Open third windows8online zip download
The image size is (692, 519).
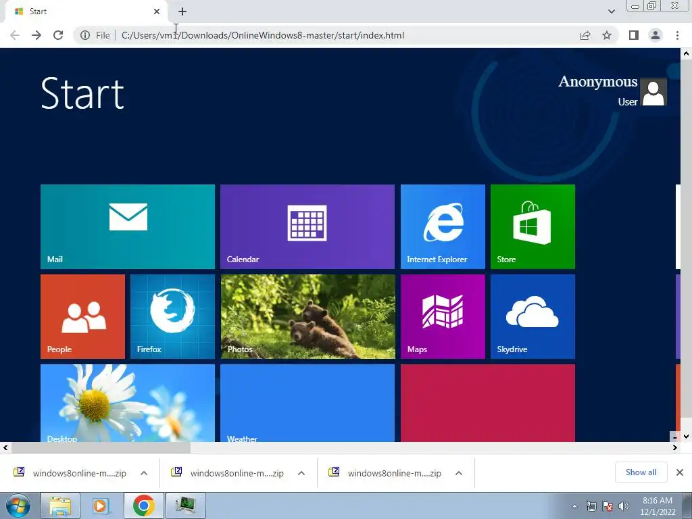[x=386, y=473]
